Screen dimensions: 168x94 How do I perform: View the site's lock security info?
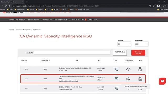pyautogui.click(x=14, y=6)
